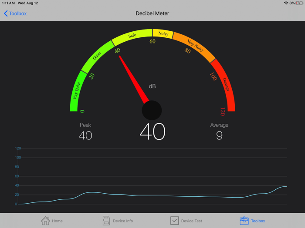Tap the gauge scale number 120
Image resolution: width=305 pixels, height=228 pixels.
[x=223, y=112]
